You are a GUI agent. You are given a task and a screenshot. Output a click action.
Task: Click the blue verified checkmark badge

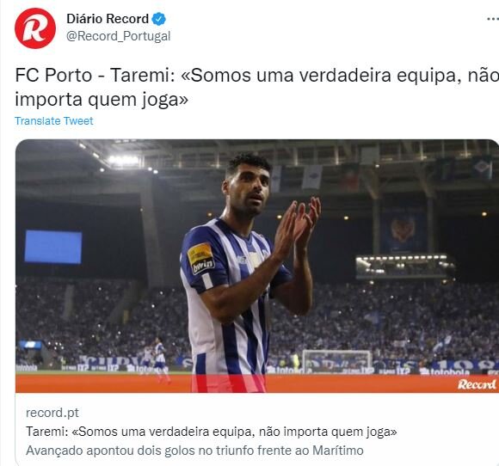(158, 19)
